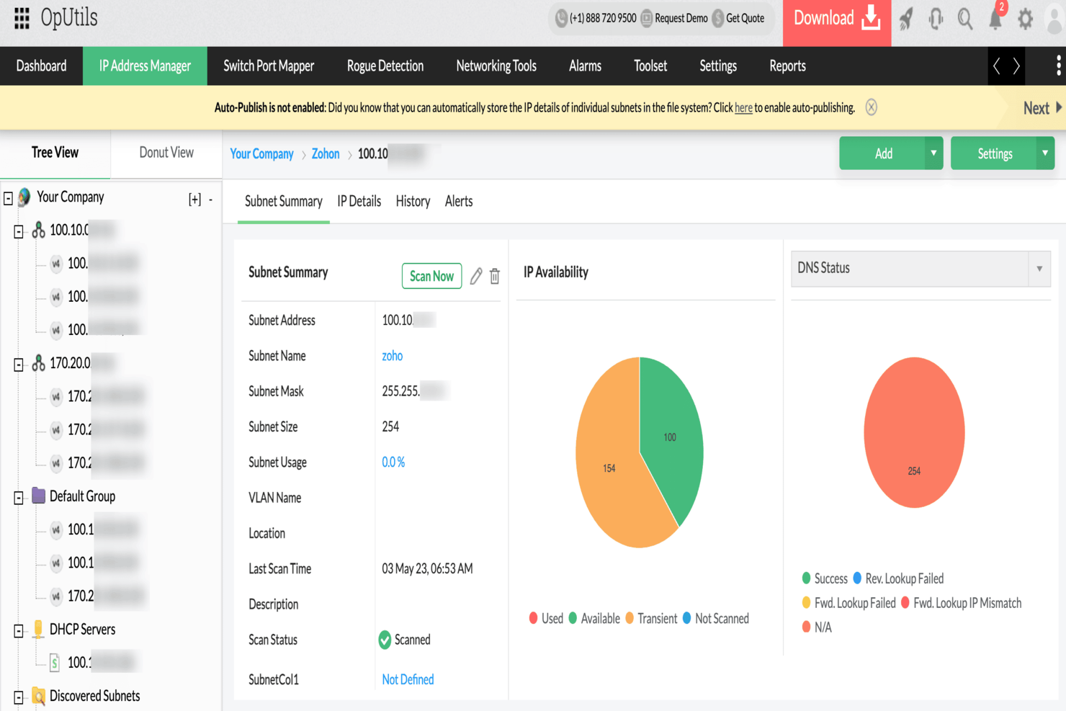Open the Settings button dropdown arrow
The width and height of the screenshot is (1066, 711).
click(1045, 153)
